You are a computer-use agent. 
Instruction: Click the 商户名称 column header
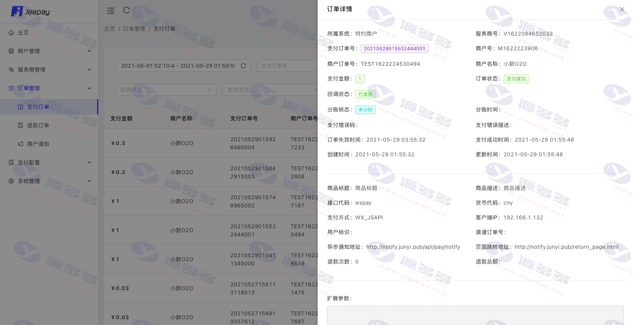point(181,118)
